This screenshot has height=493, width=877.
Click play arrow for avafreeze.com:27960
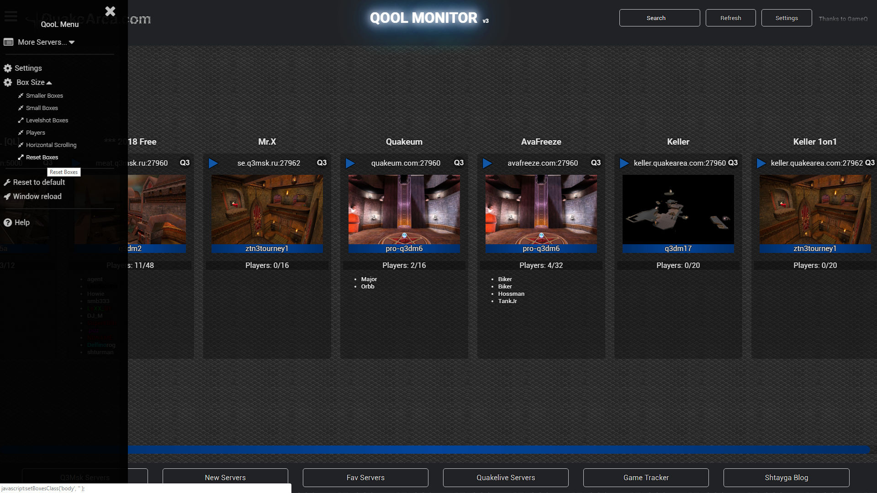tap(487, 163)
